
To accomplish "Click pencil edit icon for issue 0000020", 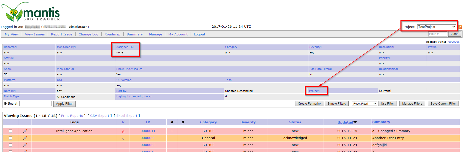I will (25, 138).
